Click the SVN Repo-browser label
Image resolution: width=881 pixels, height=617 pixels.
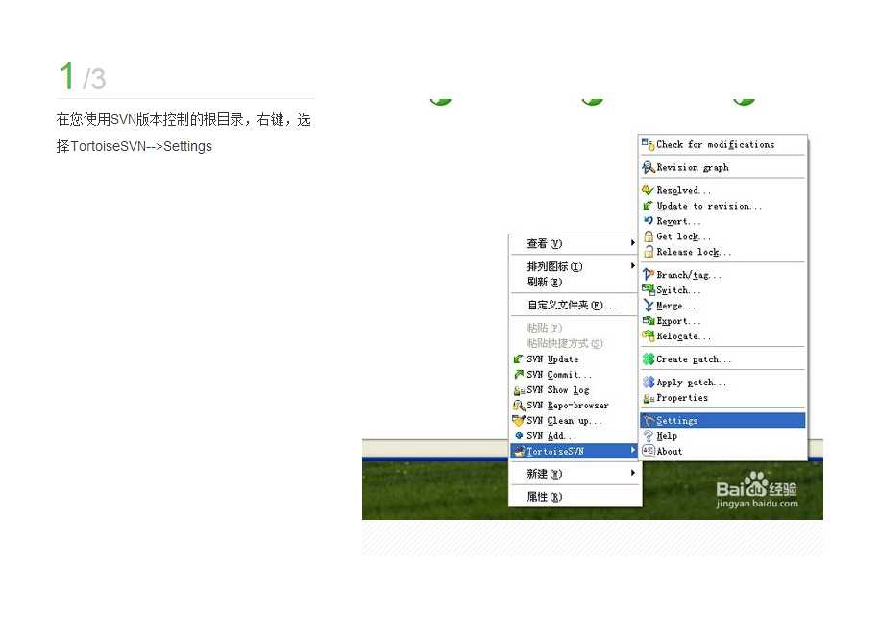point(568,406)
